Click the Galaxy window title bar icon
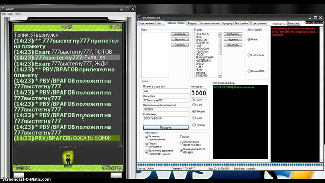The width and height of the screenshot is (325, 183). tap(3, 9)
